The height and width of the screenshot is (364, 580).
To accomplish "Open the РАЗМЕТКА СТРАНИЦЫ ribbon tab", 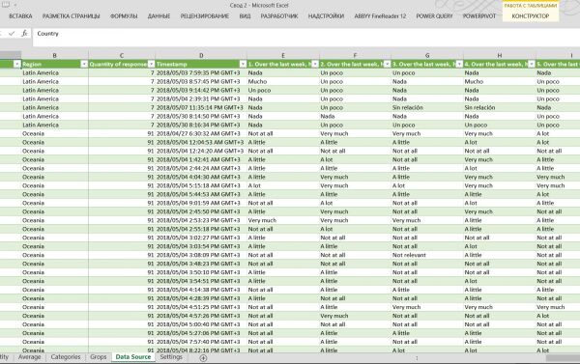I will coord(71,16).
